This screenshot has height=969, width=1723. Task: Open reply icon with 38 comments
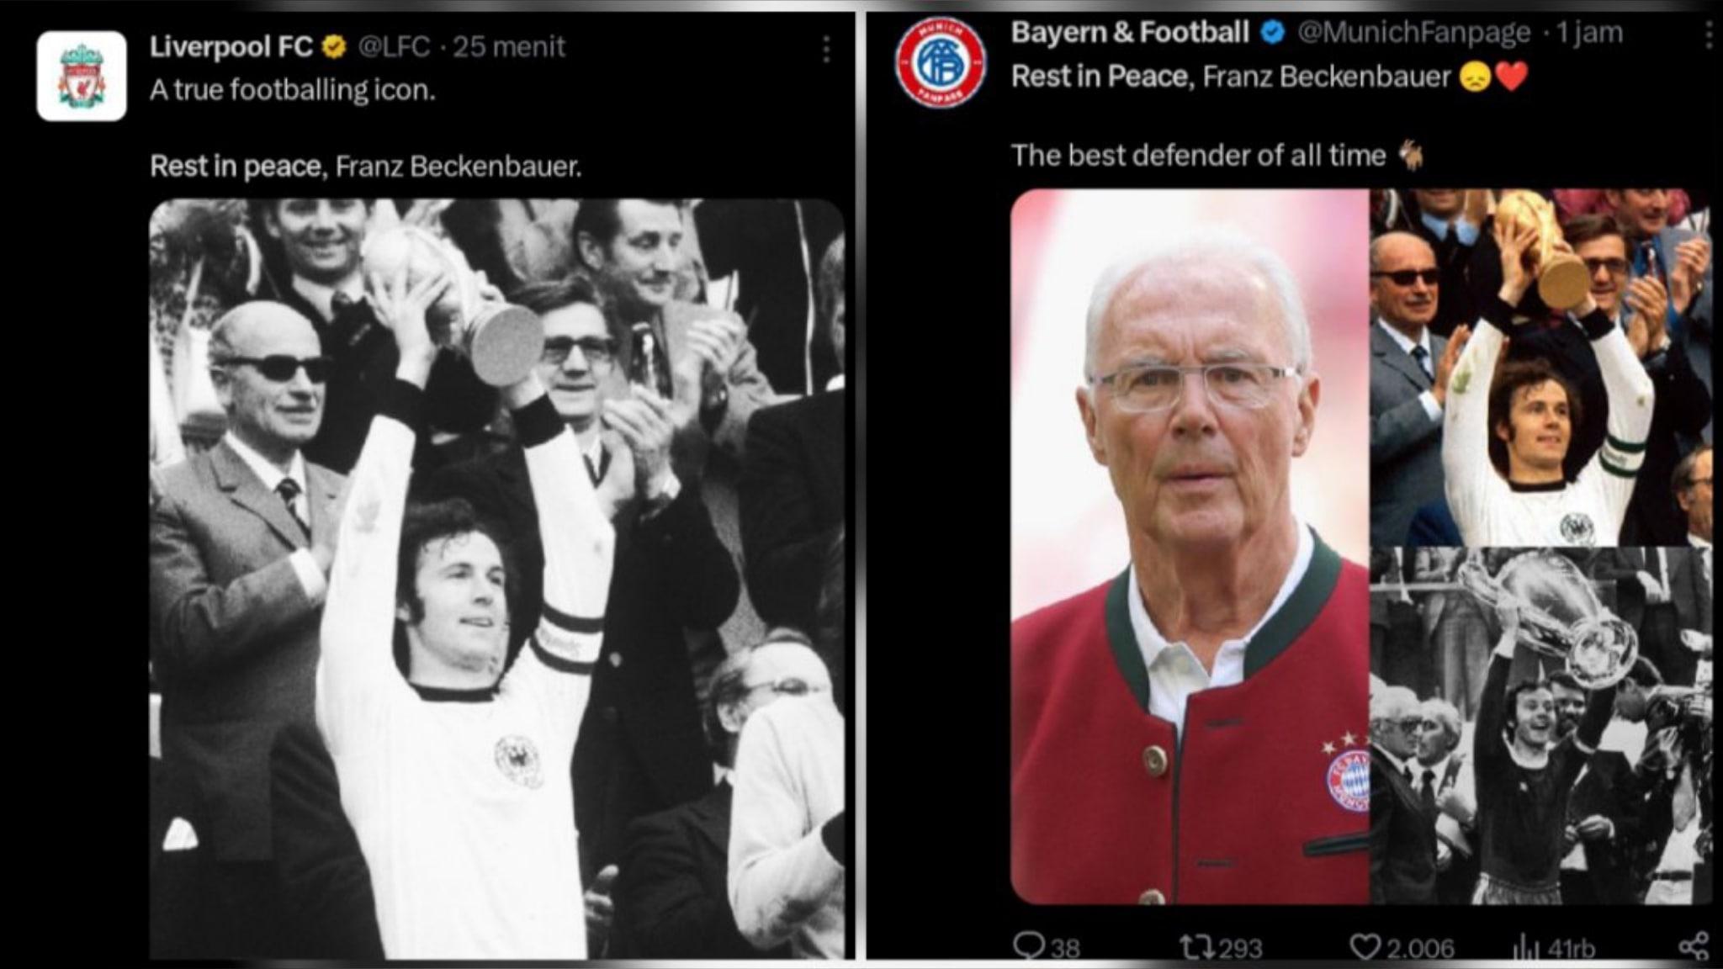(x=1027, y=946)
